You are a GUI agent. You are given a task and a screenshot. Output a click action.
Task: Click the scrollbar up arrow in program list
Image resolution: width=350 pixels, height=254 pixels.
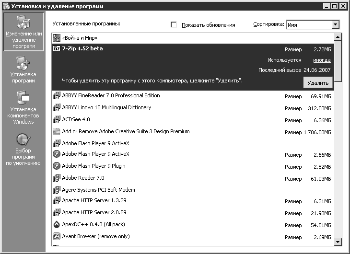338,37
